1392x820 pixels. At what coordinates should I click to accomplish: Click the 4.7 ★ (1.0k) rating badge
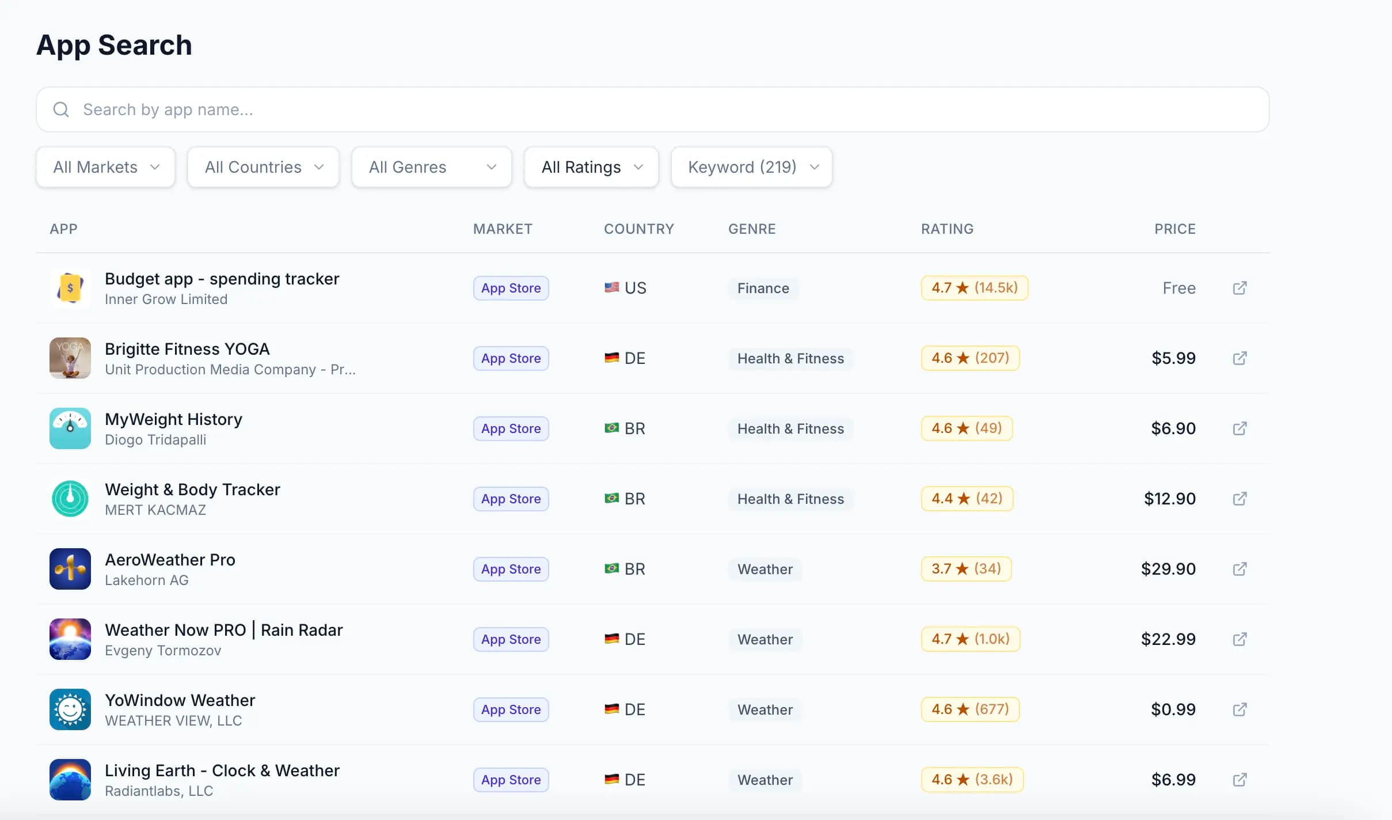971,639
